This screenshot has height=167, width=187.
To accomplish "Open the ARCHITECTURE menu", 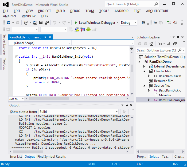I will 157,11.
